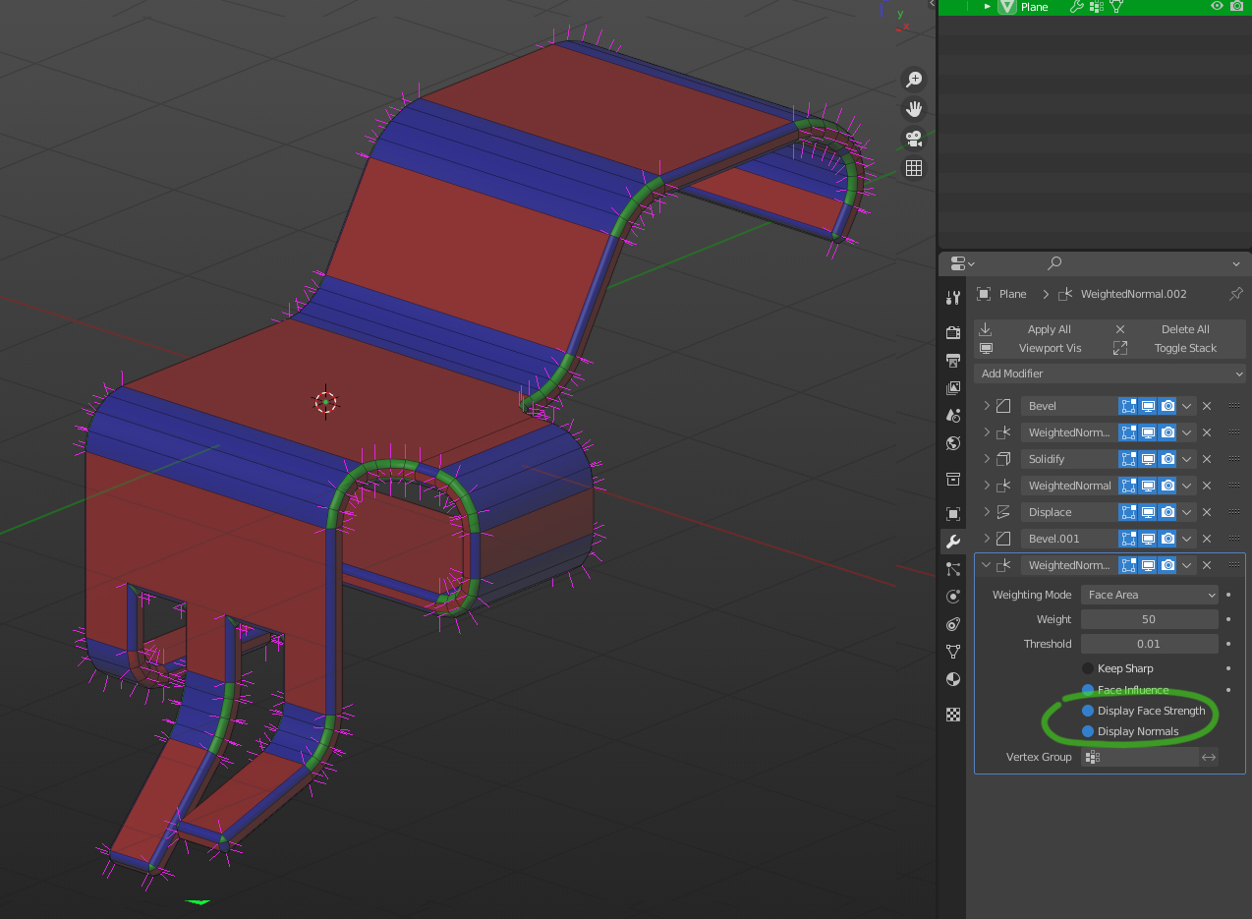Image resolution: width=1252 pixels, height=919 pixels.
Task: Click the Viewport Vis button
Action: click(x=1042, y=348)
